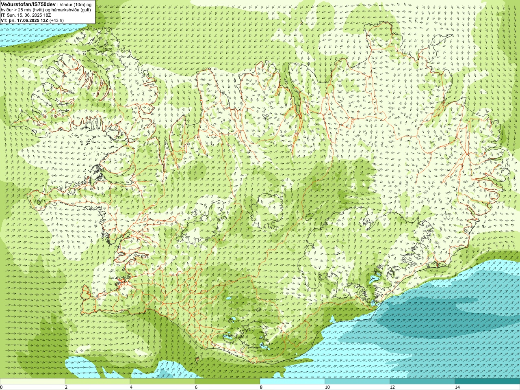Click the '14' label on wind scale
The image size is (520, 390).
[x=457, y=387]
